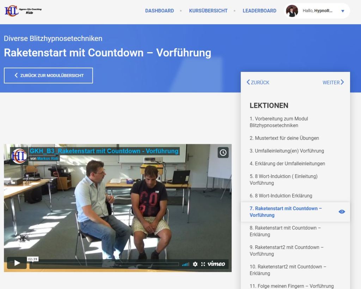Click the video progress bar
This screenshot has width=361, height=289.
pos(105,264)
